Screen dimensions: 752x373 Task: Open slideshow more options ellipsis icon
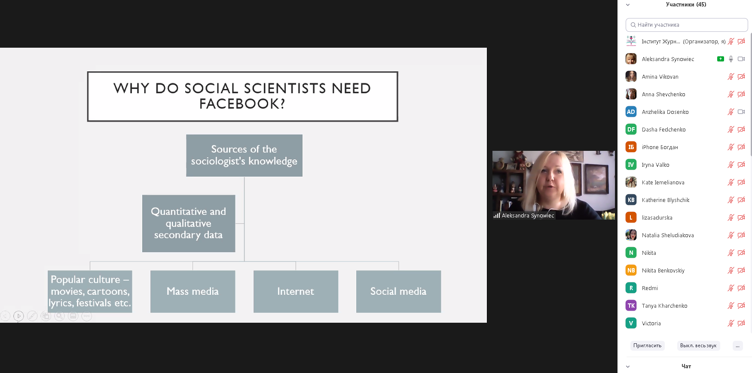[87, 316]
